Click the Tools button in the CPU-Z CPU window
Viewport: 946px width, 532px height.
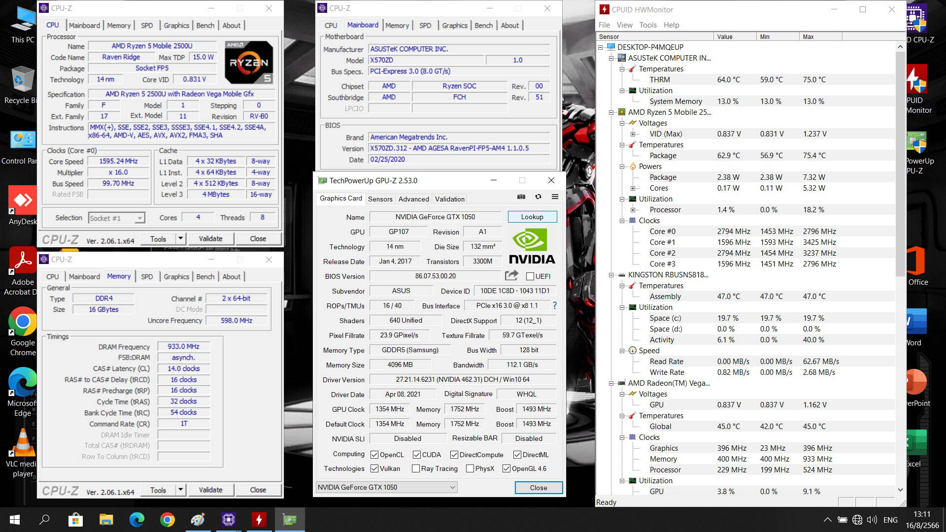click(x=158, y=238)
